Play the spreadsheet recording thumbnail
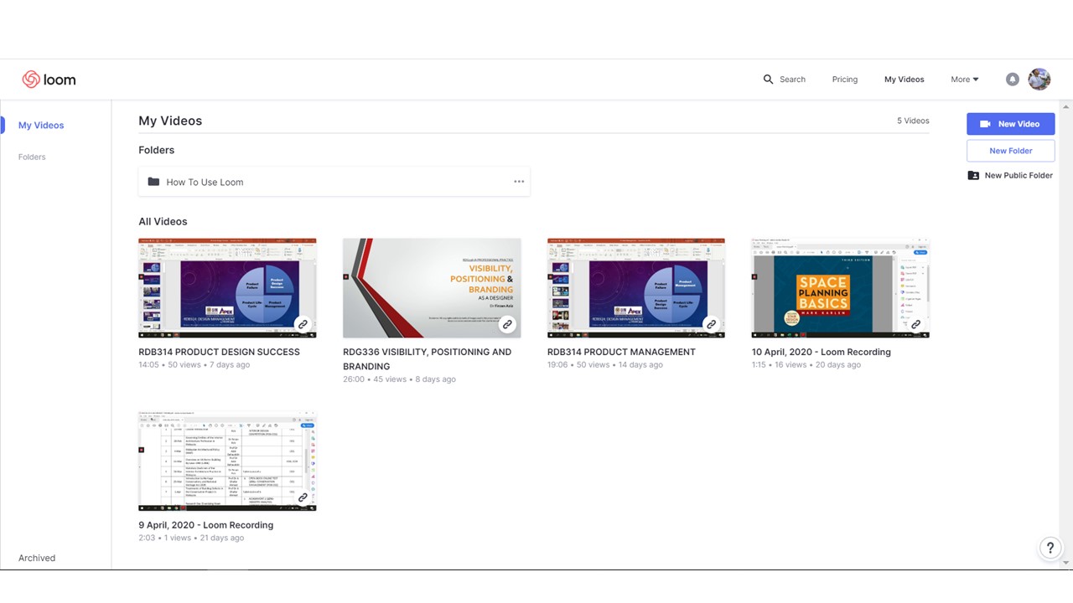 tap(227, 461)
